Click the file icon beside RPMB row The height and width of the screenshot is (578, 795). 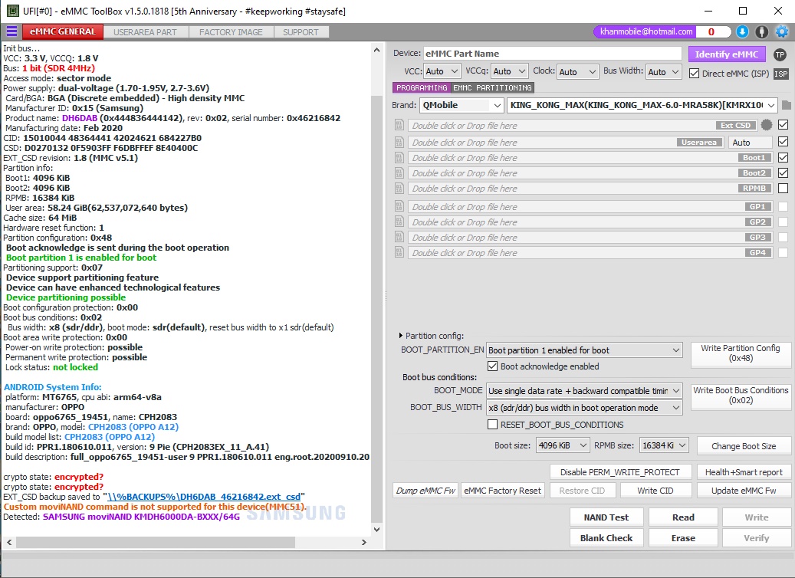399,188
